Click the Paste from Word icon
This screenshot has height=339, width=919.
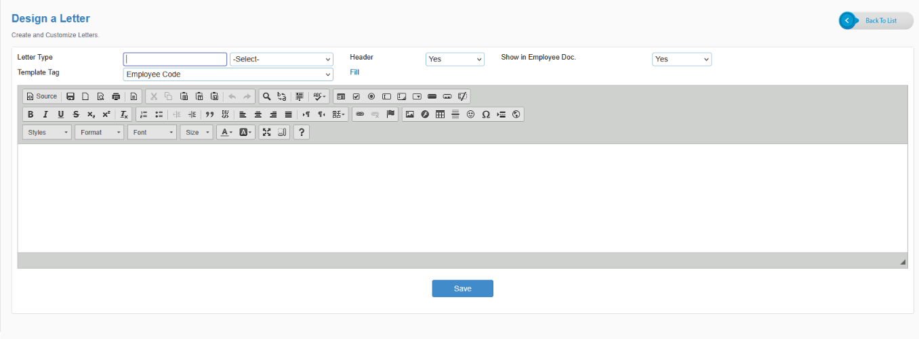214,97
